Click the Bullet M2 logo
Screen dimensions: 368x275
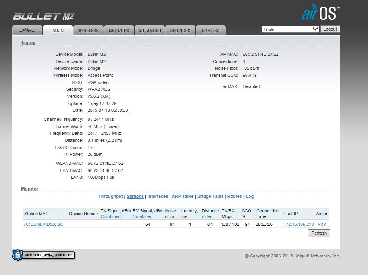pos(43,16)
